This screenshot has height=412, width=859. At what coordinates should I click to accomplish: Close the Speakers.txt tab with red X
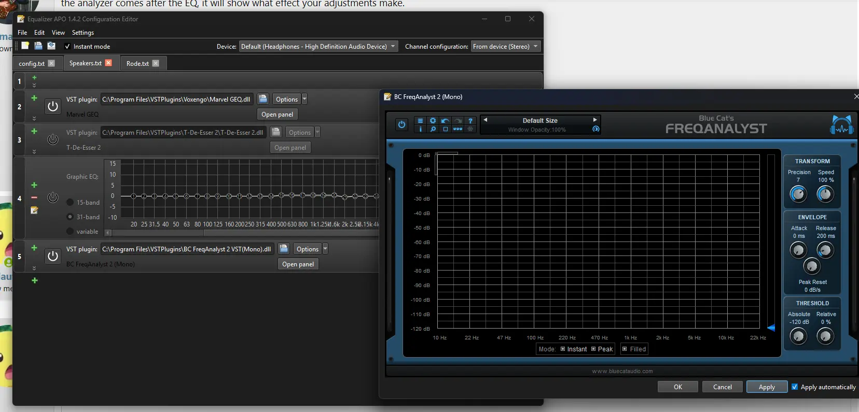pos(108,63)
